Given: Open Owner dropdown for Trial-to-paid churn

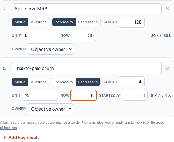Looking at the screenshot, I should click(x=50, y=109).
